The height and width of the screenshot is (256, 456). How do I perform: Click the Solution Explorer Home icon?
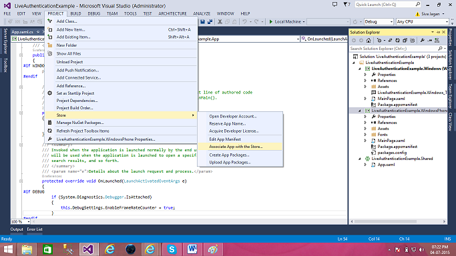point(369,41)
